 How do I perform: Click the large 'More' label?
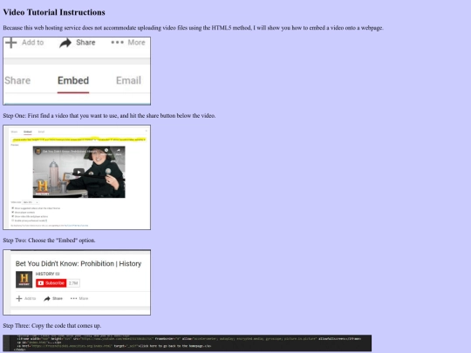point(137,43)
